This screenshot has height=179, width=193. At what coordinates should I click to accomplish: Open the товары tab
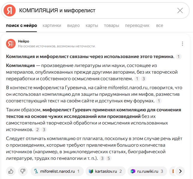[x=112, y=25]
